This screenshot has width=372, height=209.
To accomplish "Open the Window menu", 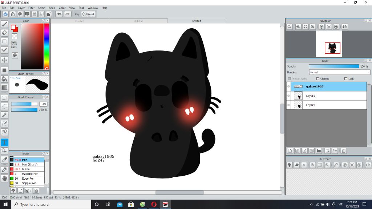I will point(93,8).
